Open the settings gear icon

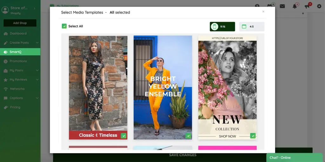[319, 6]
